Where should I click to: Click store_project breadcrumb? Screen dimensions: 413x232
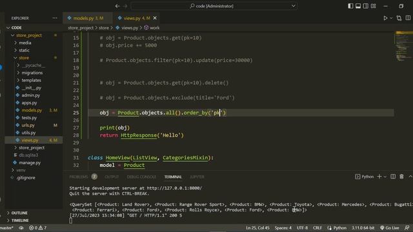(81, 28)
